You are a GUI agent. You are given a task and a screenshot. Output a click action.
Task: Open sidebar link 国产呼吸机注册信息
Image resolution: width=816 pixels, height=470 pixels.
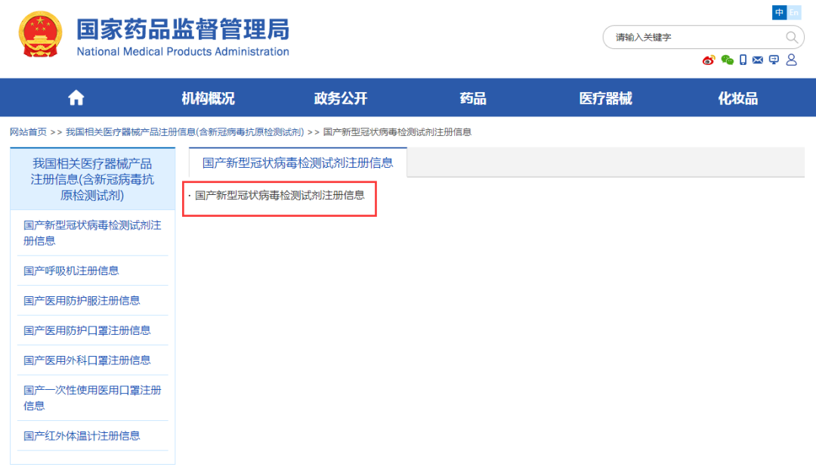71,271
